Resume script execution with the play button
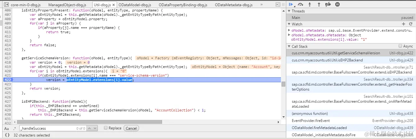 (291, 4)
